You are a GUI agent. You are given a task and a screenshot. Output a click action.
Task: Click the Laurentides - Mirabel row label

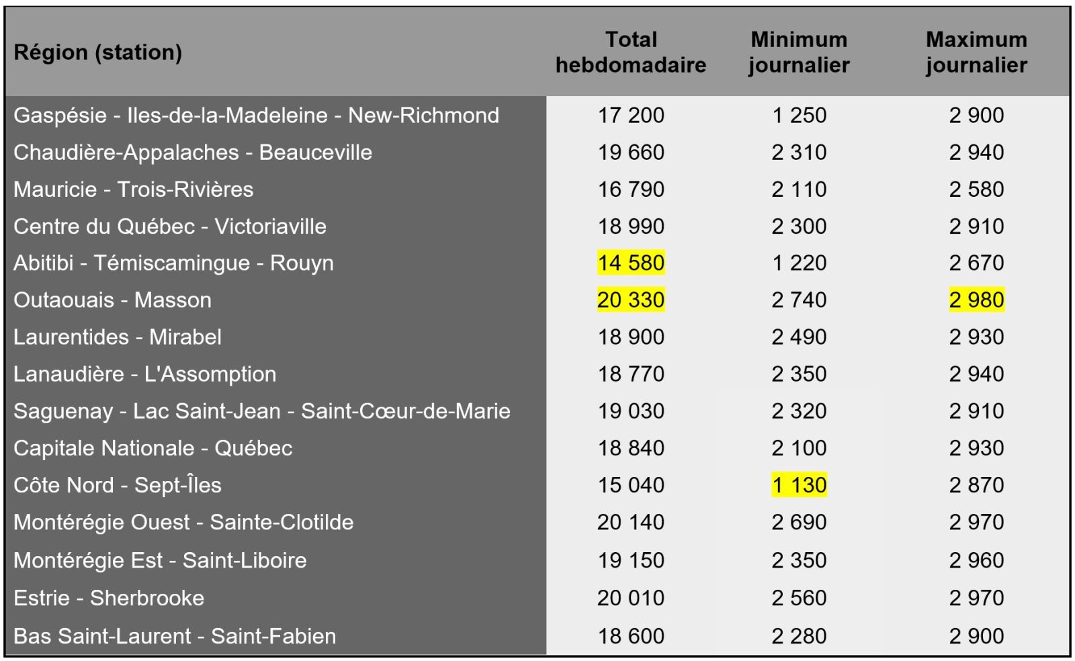[118, 337]
